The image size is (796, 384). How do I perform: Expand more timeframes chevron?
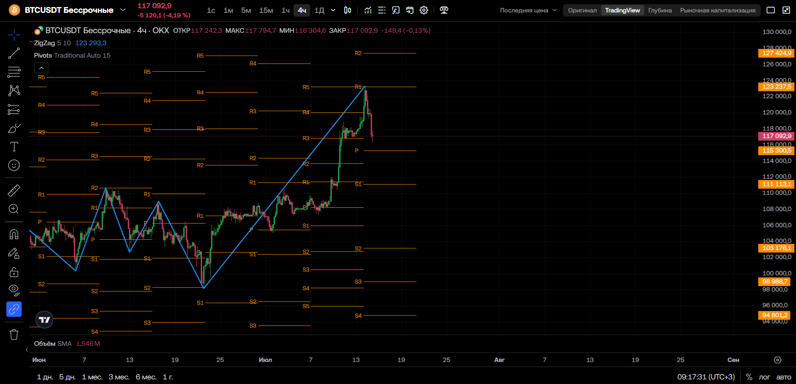pos(333,10)
